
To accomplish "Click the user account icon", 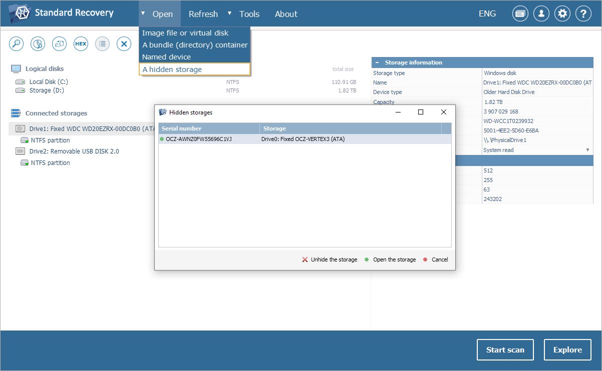I will pos(541,14).
